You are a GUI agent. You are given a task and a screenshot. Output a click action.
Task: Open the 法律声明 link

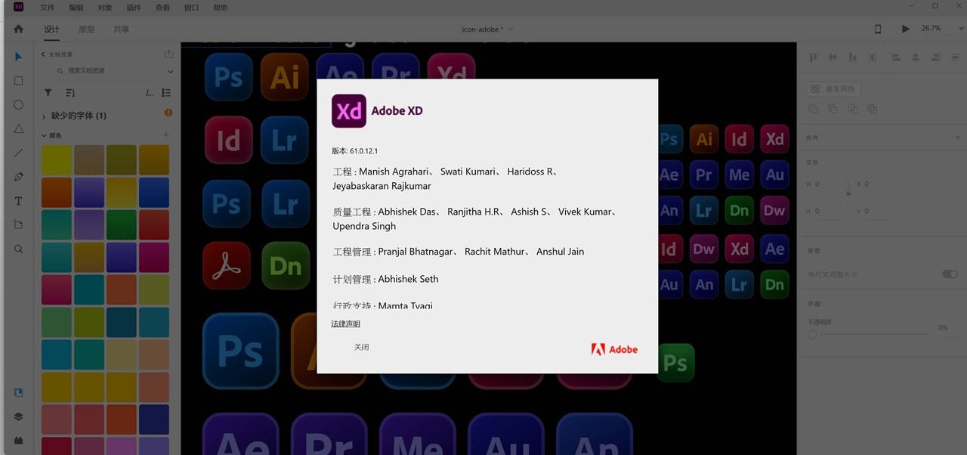tap(346, 323)
